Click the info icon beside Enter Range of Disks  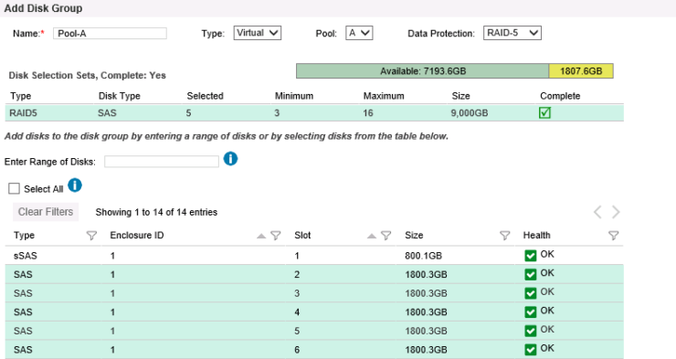230,159
